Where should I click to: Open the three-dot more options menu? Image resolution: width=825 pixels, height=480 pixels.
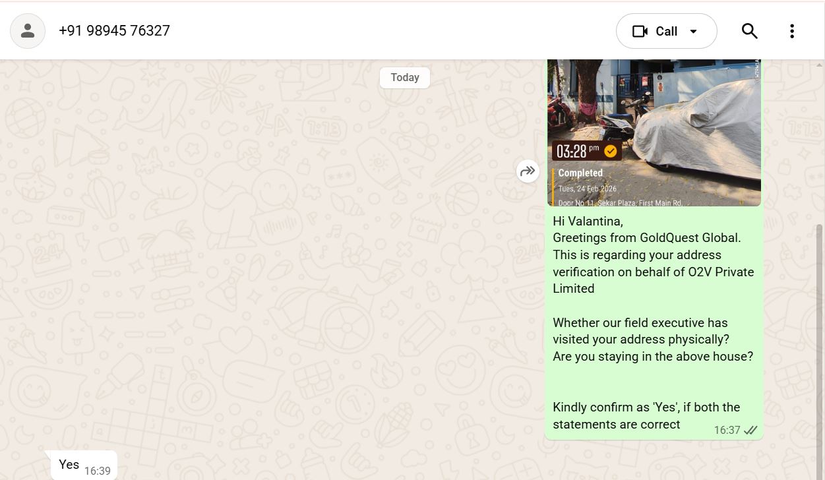[791, 31]
